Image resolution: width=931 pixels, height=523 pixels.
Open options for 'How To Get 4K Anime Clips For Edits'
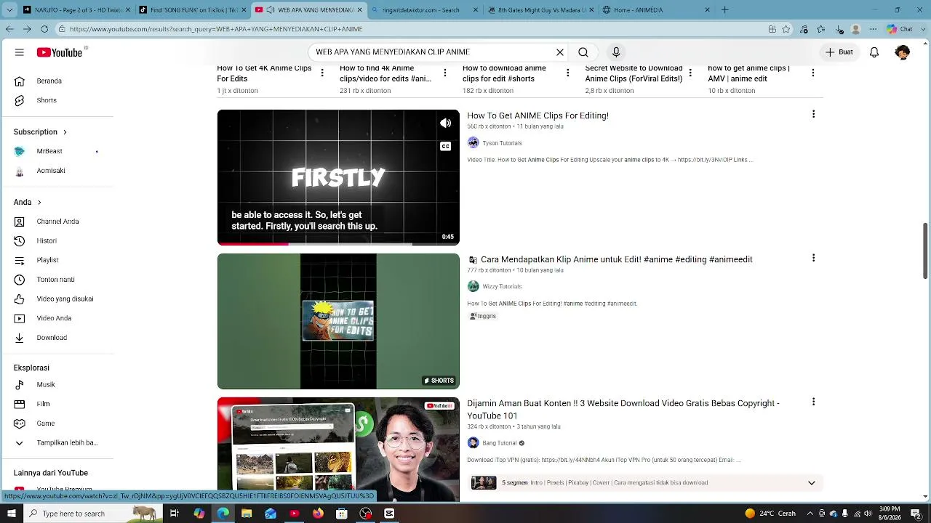coord(322,73)
